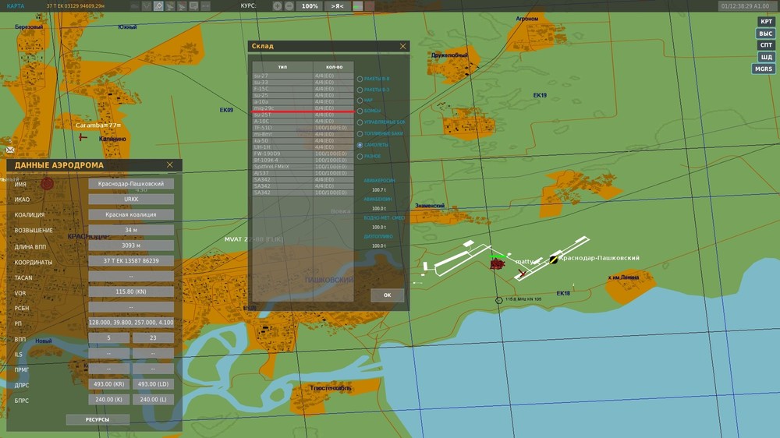The width and height of the screenshot is (780, 438).
Task: Select the A-10C row in warehouse table
Action: coord(303,121)
